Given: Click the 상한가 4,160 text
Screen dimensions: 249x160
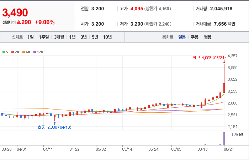Looking at the screenshot, I should click(x=158, y=9).
